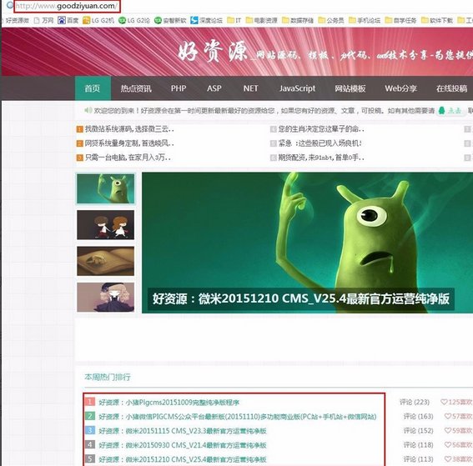Open the ASP navigation item
473x466 pixels.
(214, 88)
